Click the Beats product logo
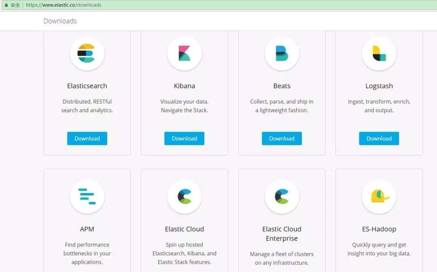 coord(282,53)
